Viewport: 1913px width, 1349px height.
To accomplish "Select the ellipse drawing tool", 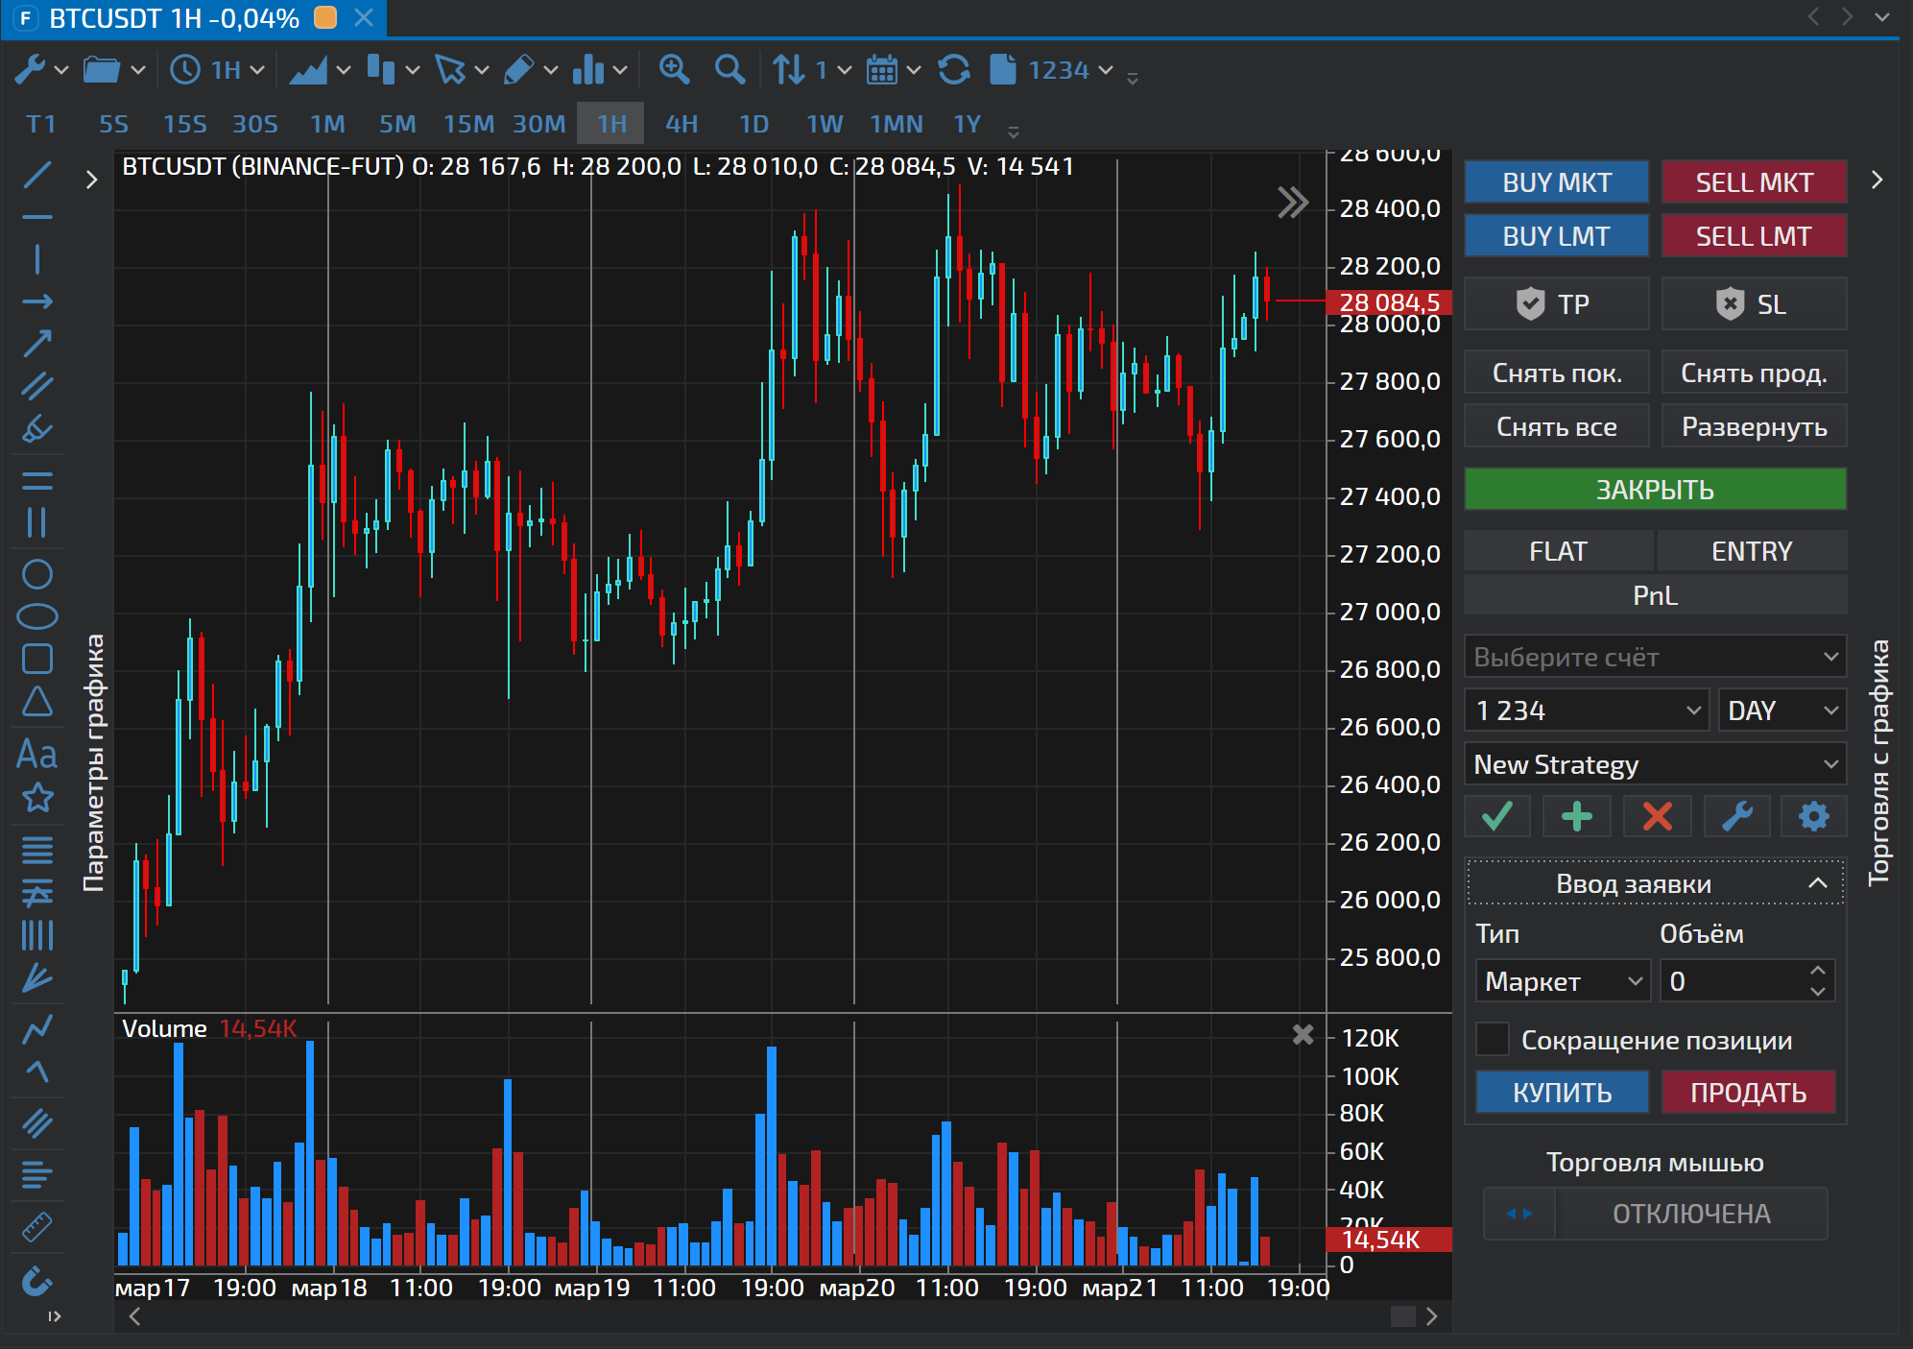I will [37, 616].
